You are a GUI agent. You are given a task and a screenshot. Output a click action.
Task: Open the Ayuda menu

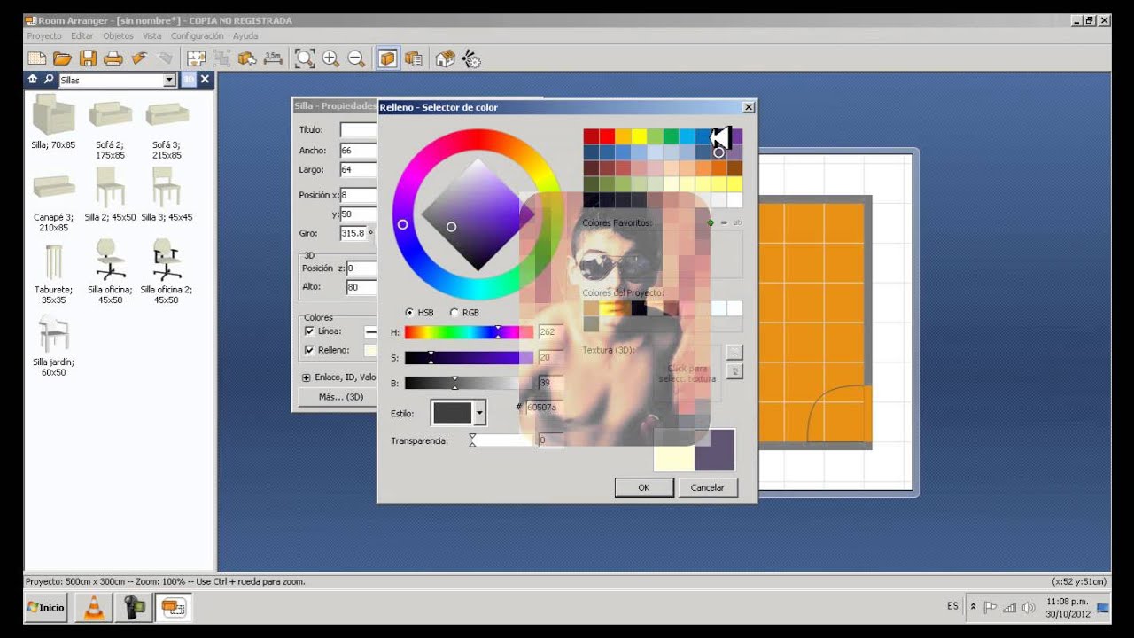245,36
